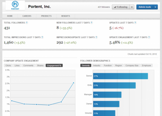Open help icon beside Impressions/Update Last 7 Days
This screenshot has height=116, width=162.
coord(96,37)
